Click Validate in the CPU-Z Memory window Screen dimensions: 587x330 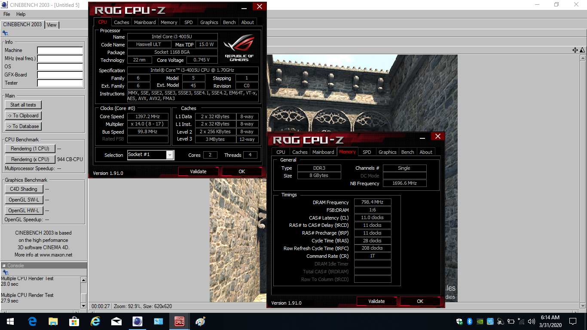tap(376, 301)
